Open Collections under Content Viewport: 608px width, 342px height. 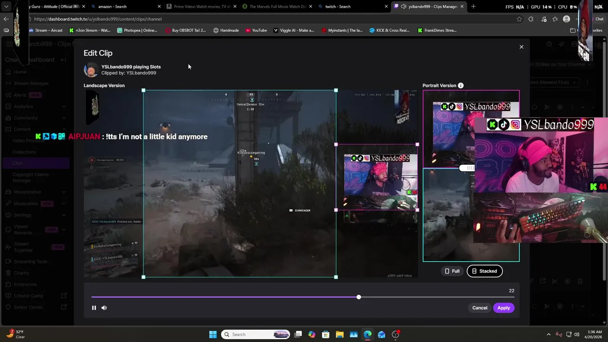tap(24, 152)
